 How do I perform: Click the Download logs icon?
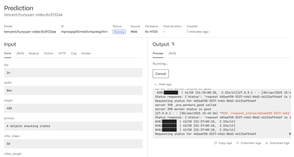tap(266, 143)
